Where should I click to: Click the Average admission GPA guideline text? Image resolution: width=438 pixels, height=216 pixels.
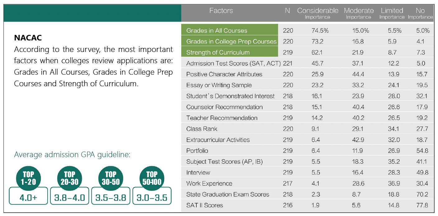tap(72, 154)
